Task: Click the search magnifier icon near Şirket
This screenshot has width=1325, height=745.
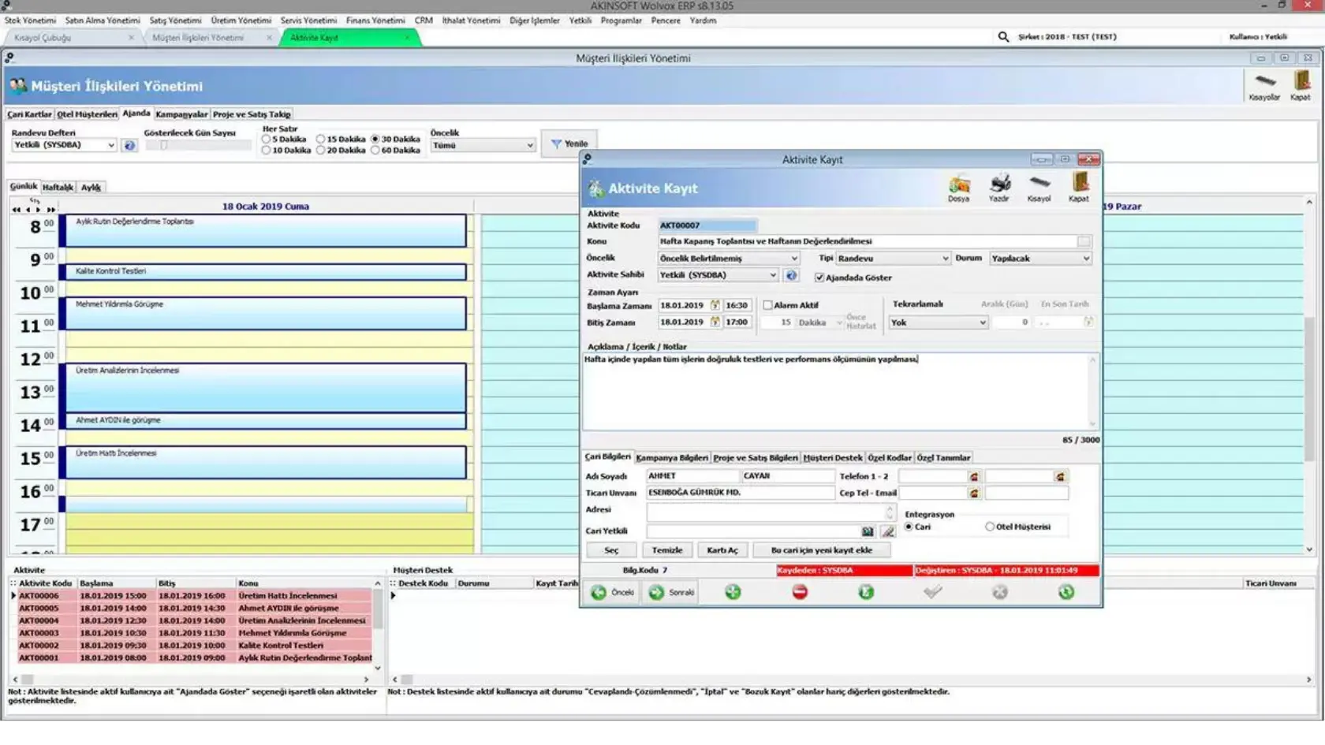Action: (x=1003, y=36)
